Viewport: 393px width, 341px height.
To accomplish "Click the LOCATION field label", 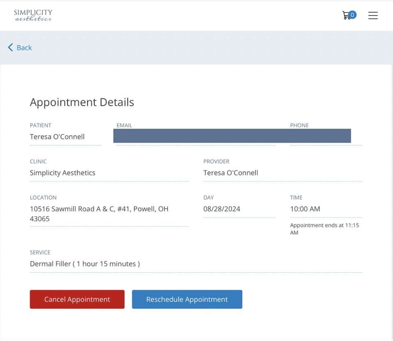I will coord(43,198).
